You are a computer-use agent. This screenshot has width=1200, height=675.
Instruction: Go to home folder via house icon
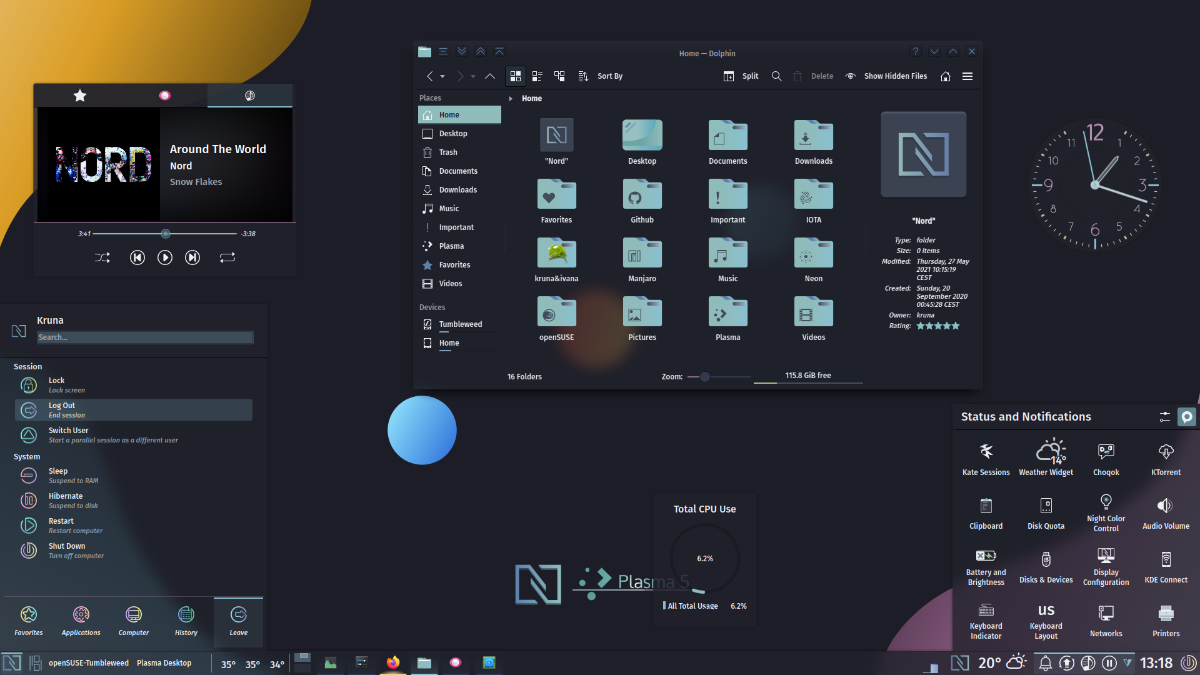pos(946,76)
